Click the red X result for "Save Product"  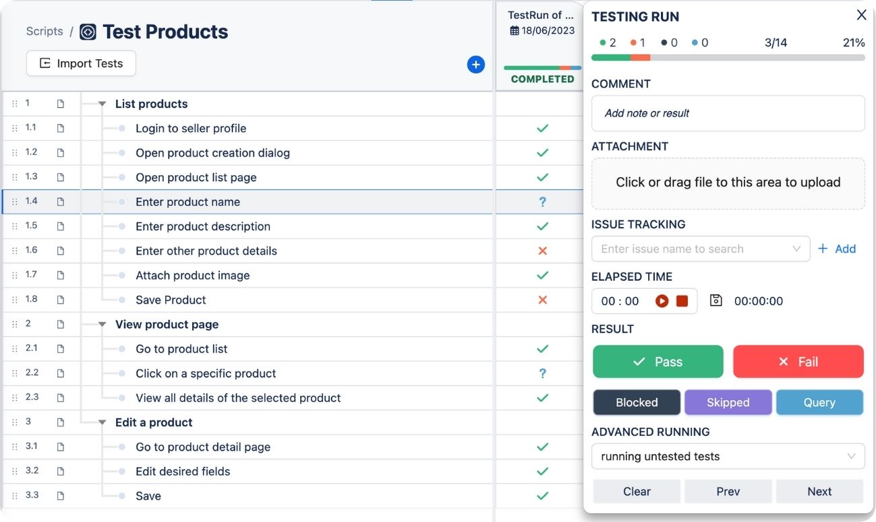(x=542, y=299)
